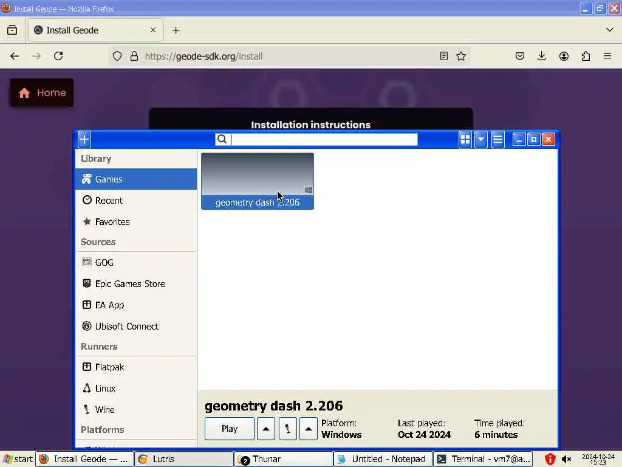Viewport: 622px width, 467px height.
Task: Switch to Terminal taskbar item
Action: tap(483, 459)
